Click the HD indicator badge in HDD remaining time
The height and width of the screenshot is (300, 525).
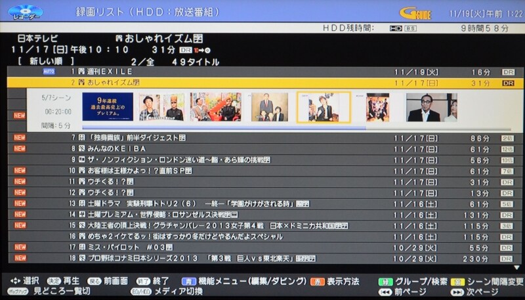(396, 28)
